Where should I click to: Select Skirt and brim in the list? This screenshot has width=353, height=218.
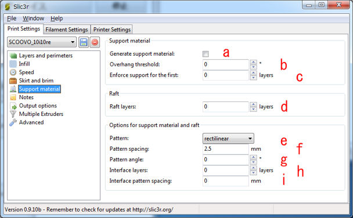click(36, 81)
